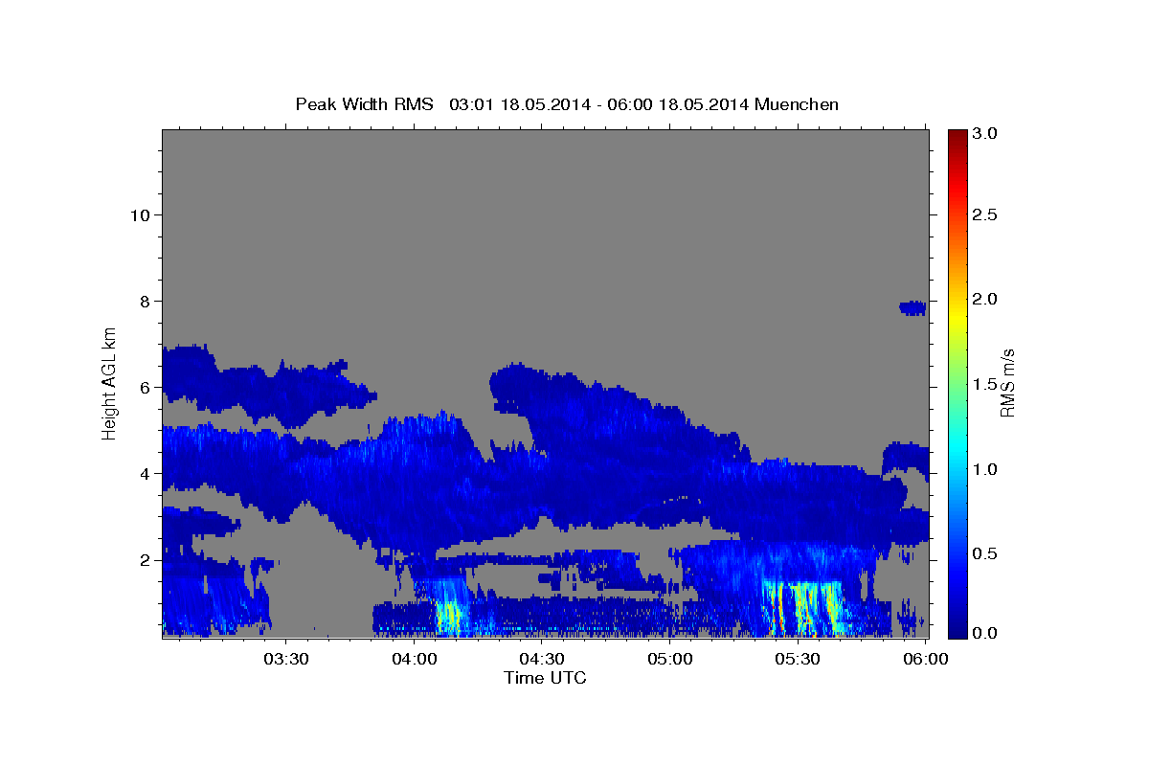Click the colorbar value 2.0
1149x766 pixels.
[x=985, y=299]
